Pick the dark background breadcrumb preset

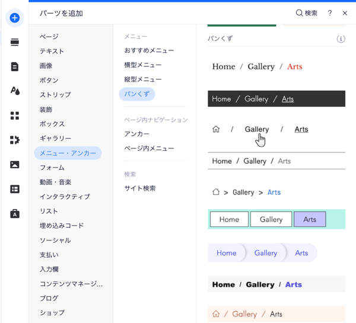tap(276, 99)
